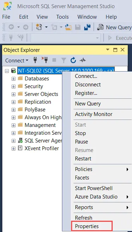Open the Object Explorer Connect dropdown
132x232 pixels.
(x=17, y=61)
